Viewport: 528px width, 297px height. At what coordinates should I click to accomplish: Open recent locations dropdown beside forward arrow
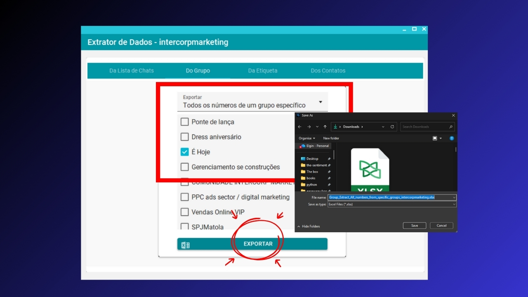[x=317, y=127]
